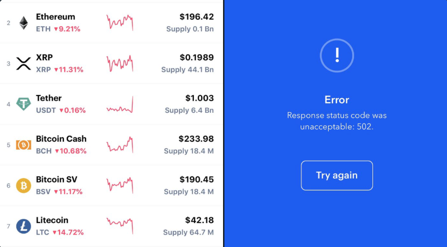Click the Litecoin $42.18 price
This screenshot has height=247, width=447.
pos(199,220)
